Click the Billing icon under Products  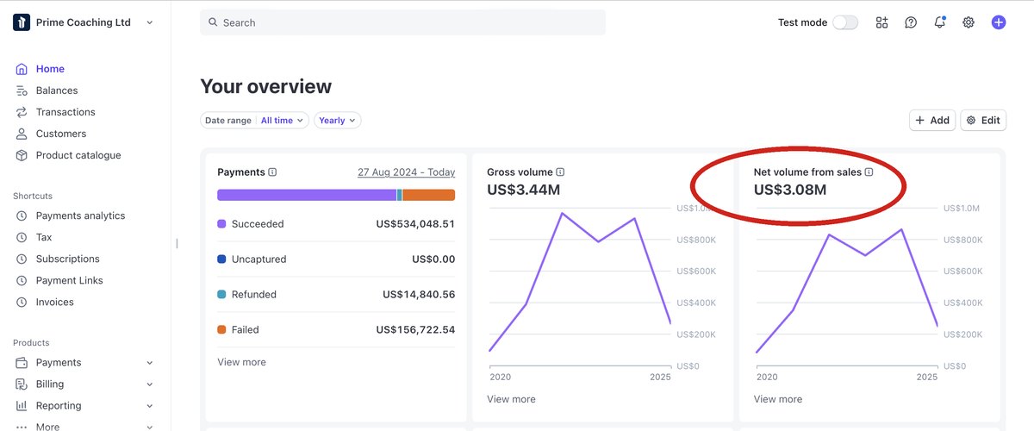[22, 384]
